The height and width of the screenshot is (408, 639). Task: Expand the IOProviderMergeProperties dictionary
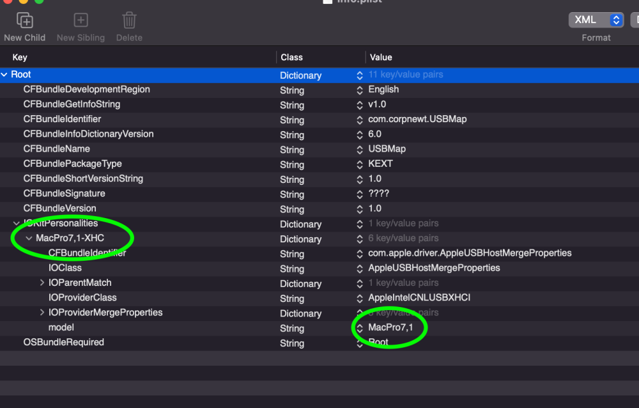[x=42, y=312]
